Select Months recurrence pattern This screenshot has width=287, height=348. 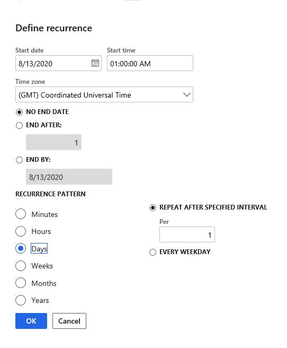point(21,283)
